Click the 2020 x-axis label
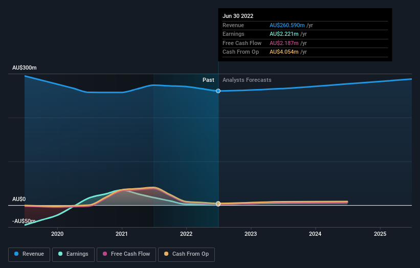Screen dimensions: 420x268 click(57, 234)
